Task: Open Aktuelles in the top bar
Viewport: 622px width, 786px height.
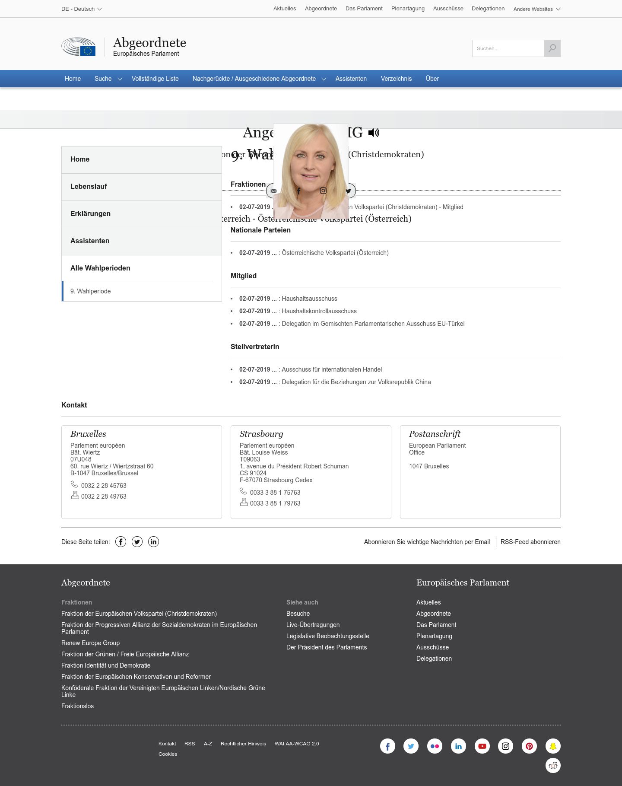Action: (285, 9)
